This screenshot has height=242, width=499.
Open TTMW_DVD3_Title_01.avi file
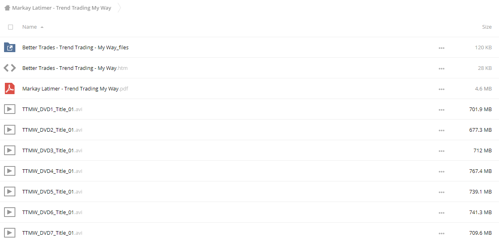tap(52, 151)
